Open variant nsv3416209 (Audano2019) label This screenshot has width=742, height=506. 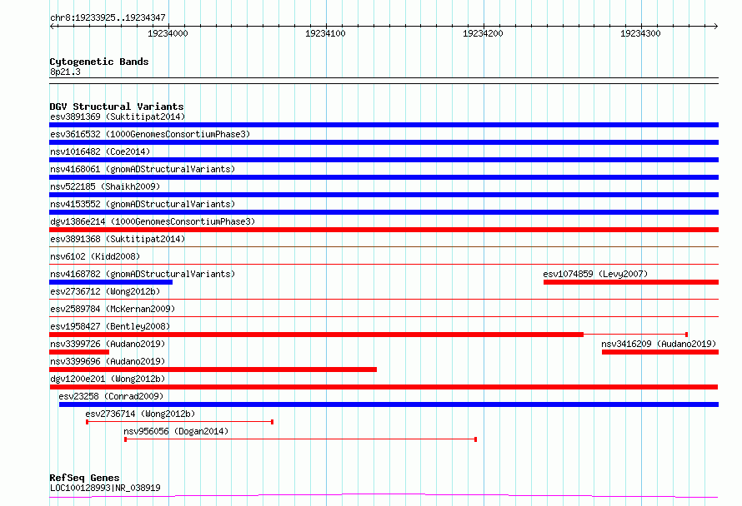coord(659,344)
